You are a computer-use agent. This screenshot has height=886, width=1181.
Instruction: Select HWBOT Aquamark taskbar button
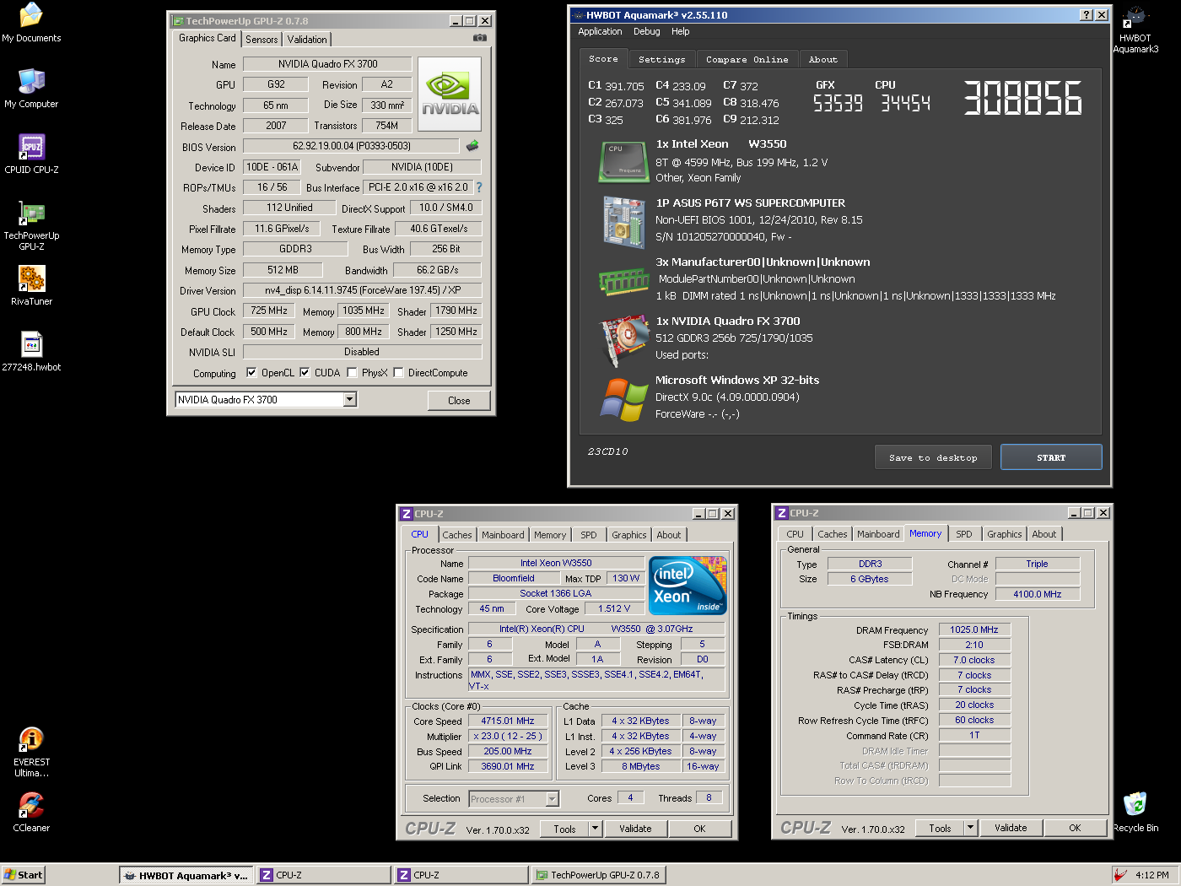click(186, 875)
